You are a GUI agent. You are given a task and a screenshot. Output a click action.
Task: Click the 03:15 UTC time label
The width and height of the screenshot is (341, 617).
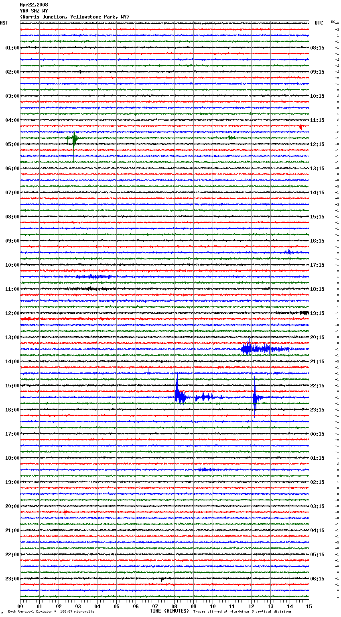tap(317, 506)
